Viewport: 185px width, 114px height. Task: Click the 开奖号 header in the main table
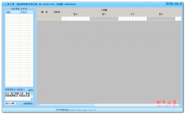pos(57,12)
